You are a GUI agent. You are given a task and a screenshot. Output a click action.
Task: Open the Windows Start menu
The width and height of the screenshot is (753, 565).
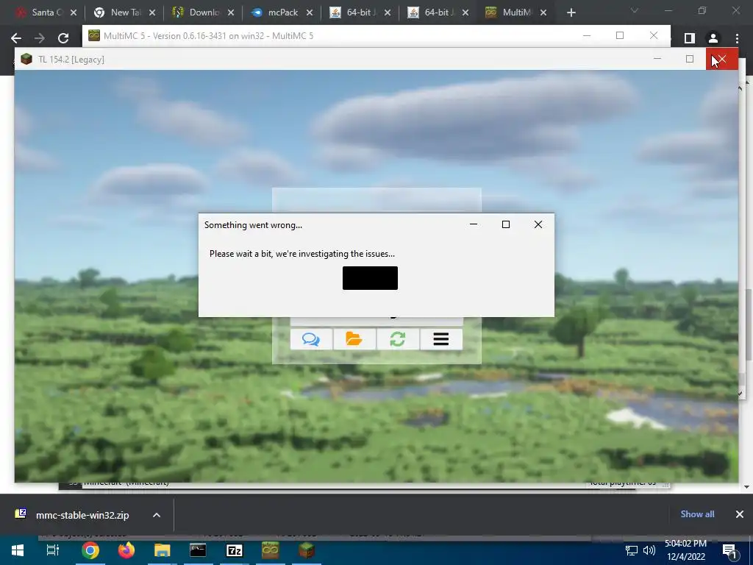pyautogui.click(x=18, y=550)
